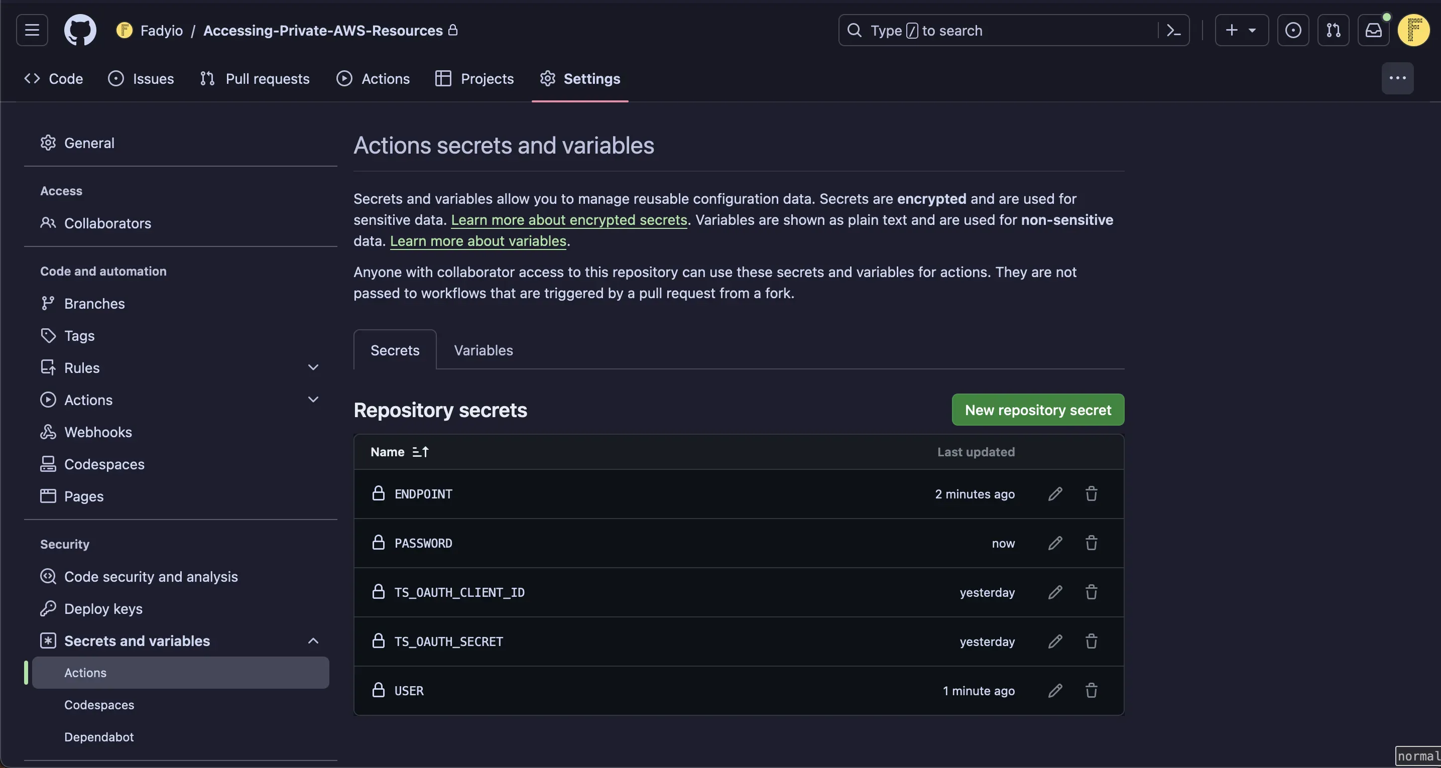Click trash icon for USER secret
Image resolution: width=1441 pixels, height=768 pixels.
(1091, 691)
